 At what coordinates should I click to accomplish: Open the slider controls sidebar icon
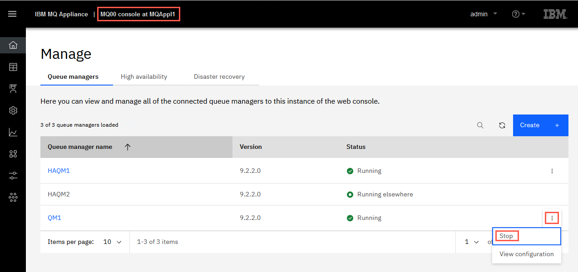[13, 176]
